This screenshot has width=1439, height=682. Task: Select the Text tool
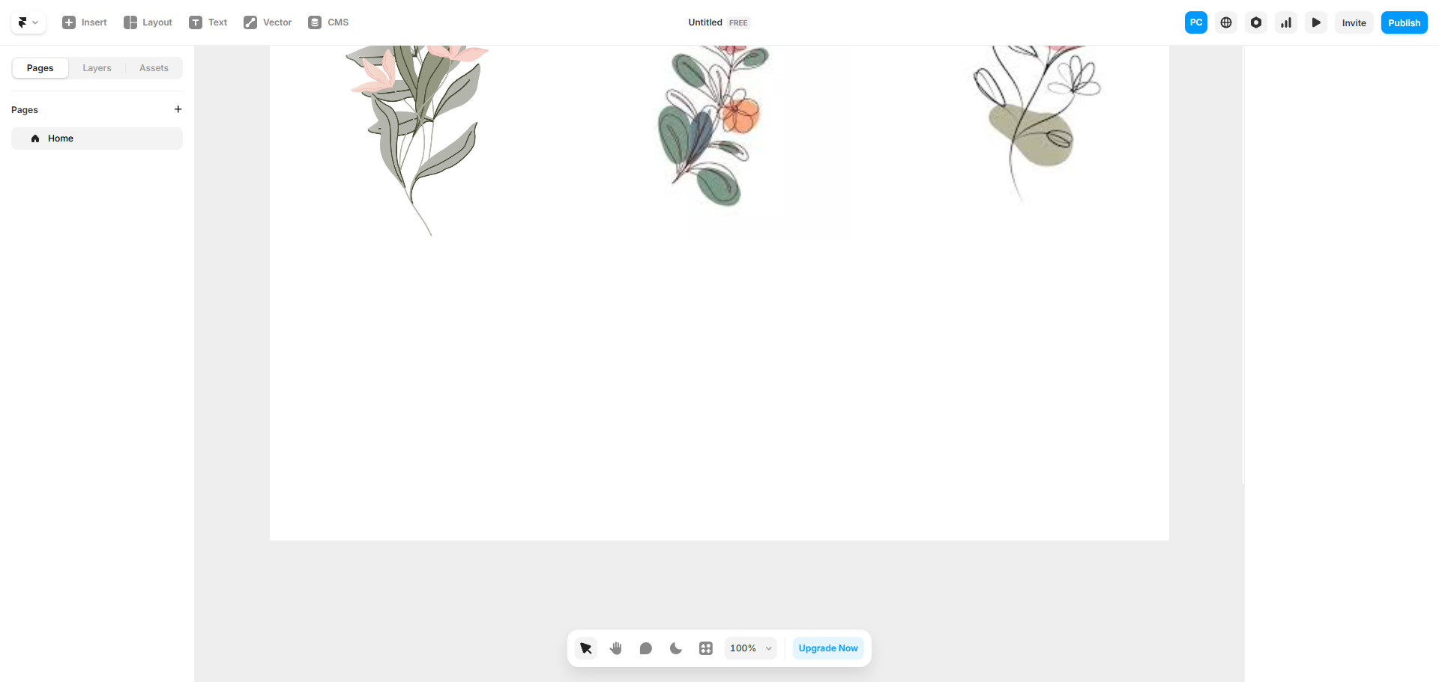pyautogui.click(x=208, y=22)
